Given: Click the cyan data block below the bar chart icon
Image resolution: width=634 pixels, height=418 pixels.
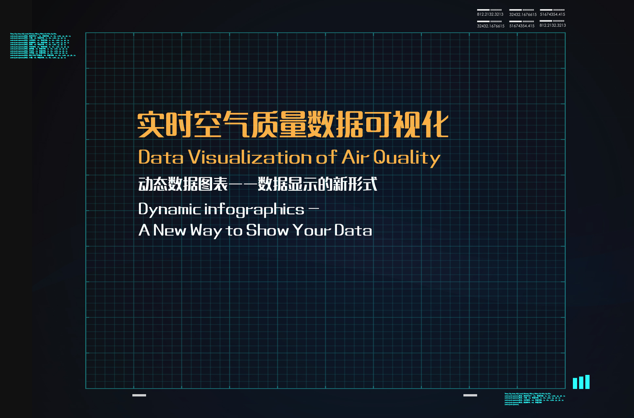Looking at the screenshot, I should (x=535, y=399).
